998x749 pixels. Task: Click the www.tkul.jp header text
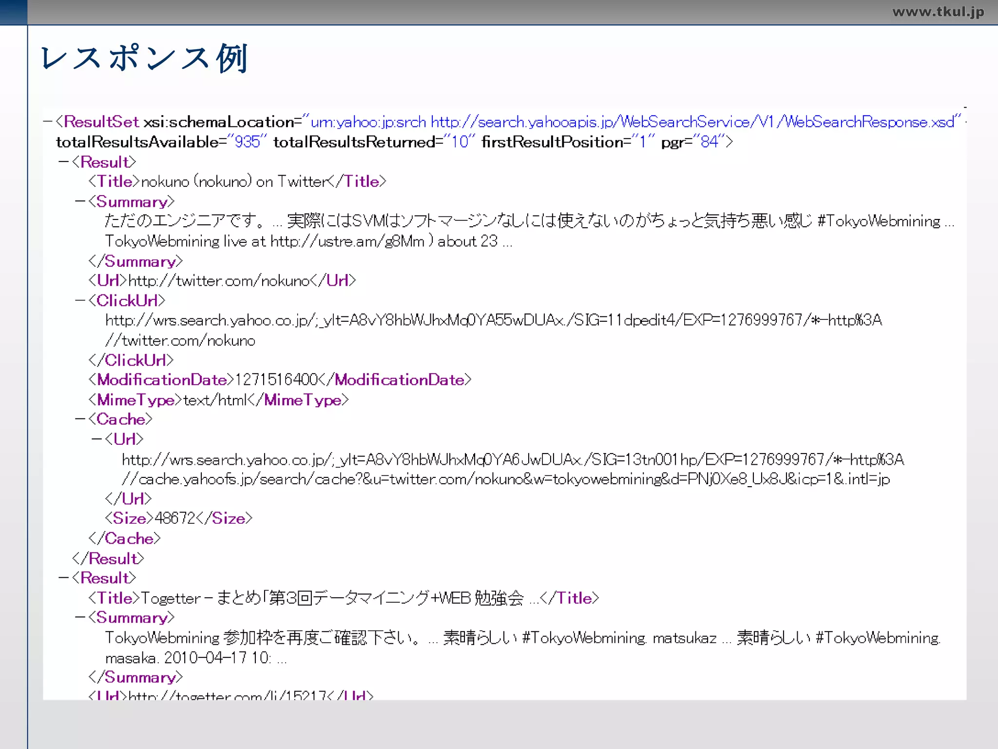938,12
